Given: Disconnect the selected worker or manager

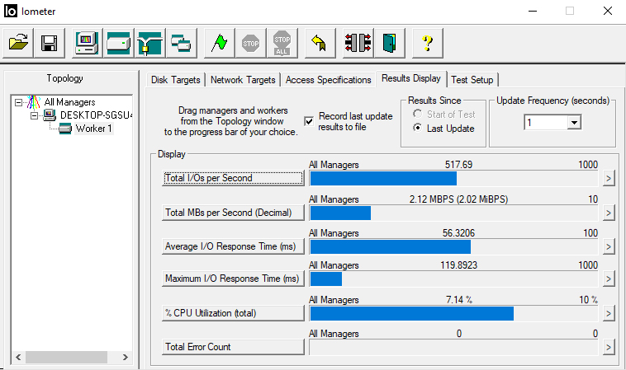Looking at the screenshot, I should [x=358, y=43].
